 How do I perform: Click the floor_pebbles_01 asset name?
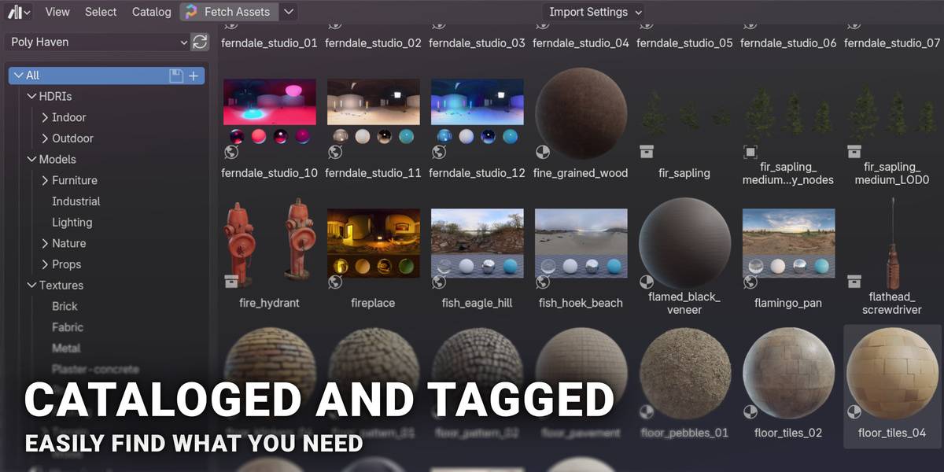click(685, 433)
